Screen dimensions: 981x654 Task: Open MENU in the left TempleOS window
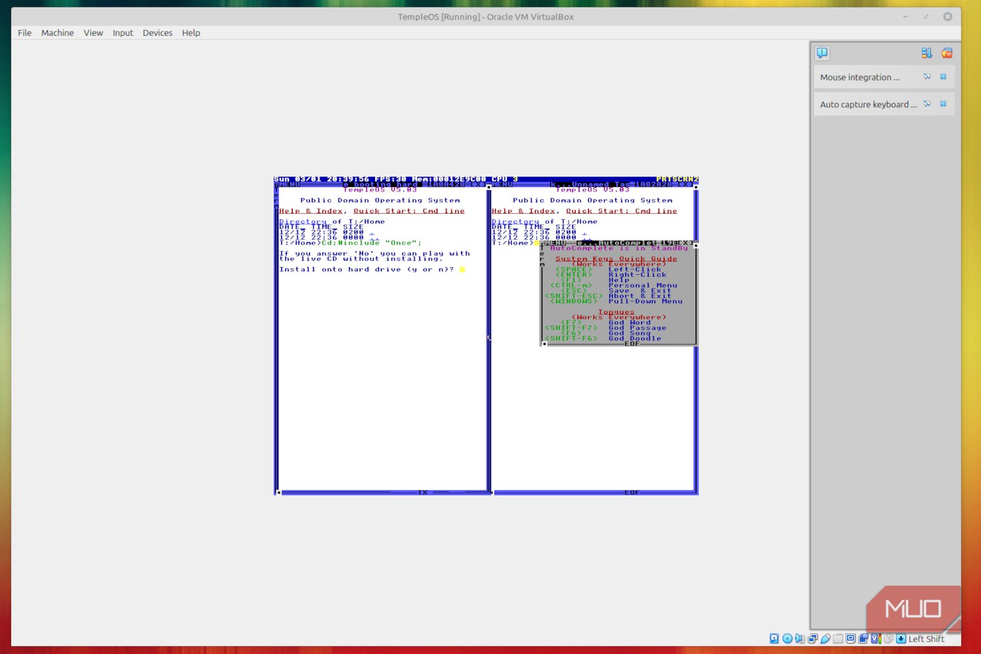pos(288,184)
